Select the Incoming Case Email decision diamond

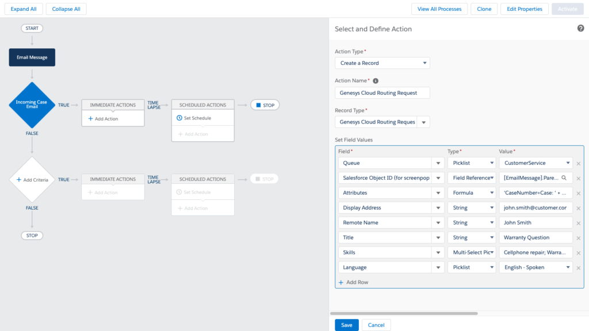coord(32,105)
